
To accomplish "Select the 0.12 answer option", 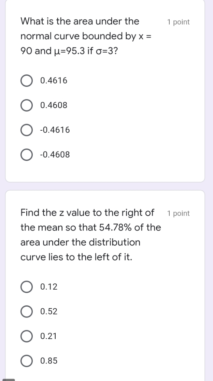I will (x=26, y=287).
